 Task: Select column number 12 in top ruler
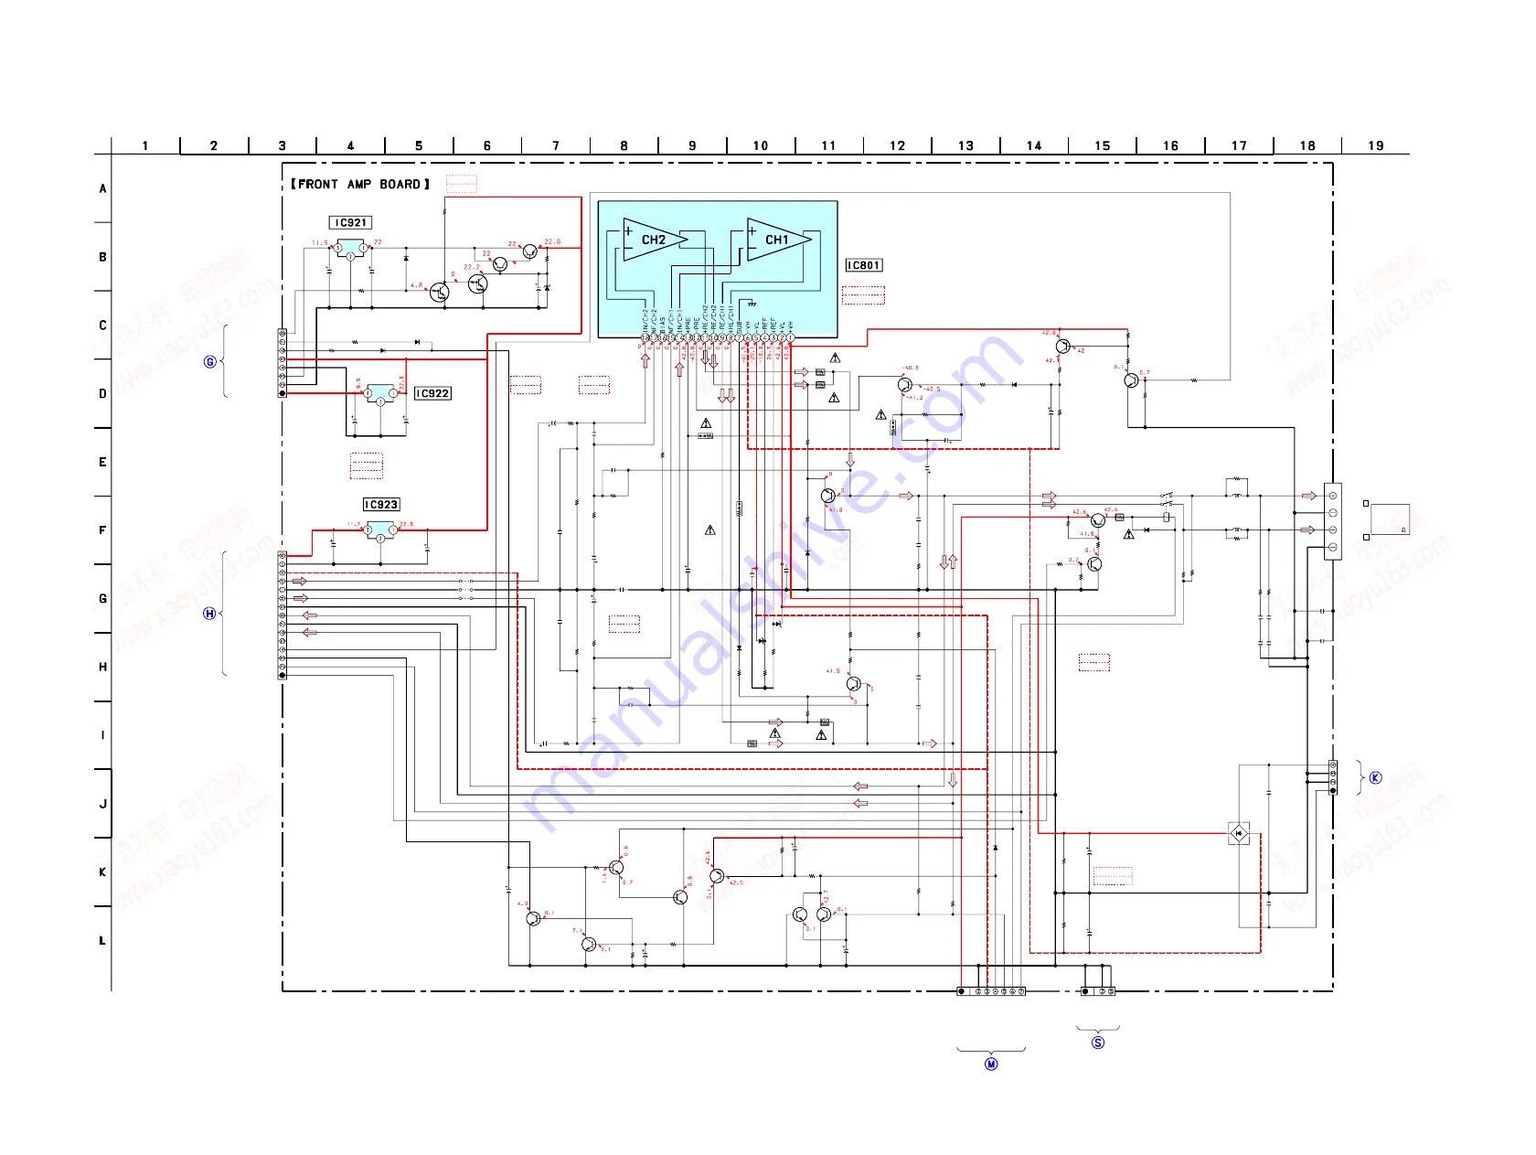pos(898,145)
